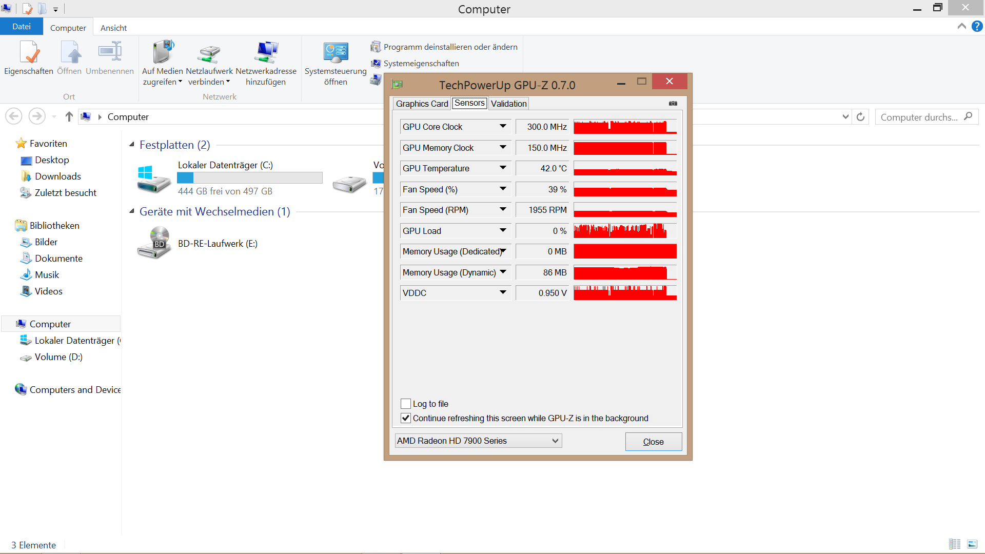Switch to the Graphics Card tab

click(422, 104)
